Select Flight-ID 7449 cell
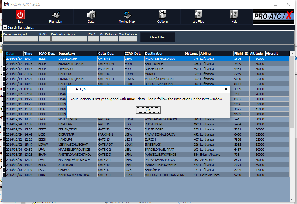This screenshot has height=204, width=297. [x=241, y=64]
